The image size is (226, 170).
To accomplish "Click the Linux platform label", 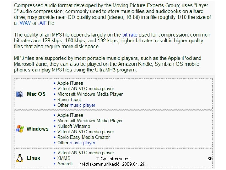I will click(33, 158).
